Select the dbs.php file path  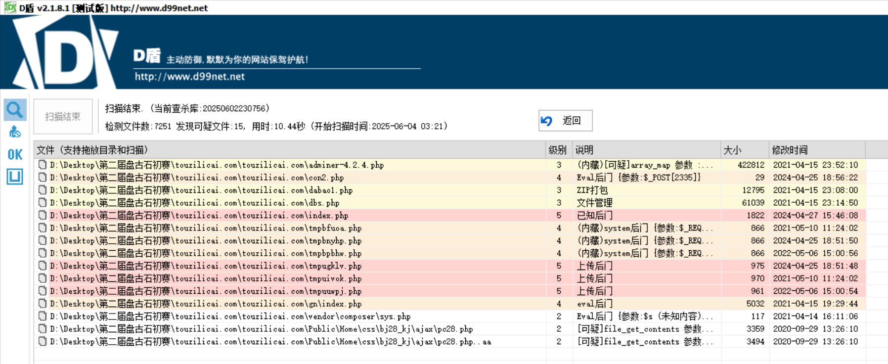click(194, 203)
